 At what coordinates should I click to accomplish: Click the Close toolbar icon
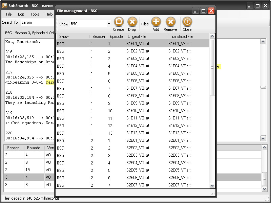tap(187, 22)
